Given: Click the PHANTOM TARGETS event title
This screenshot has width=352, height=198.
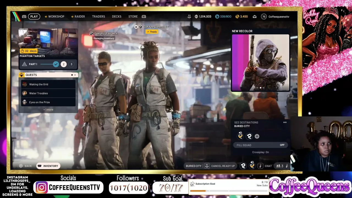Looking at the screenshot, I should click(32, 56).
